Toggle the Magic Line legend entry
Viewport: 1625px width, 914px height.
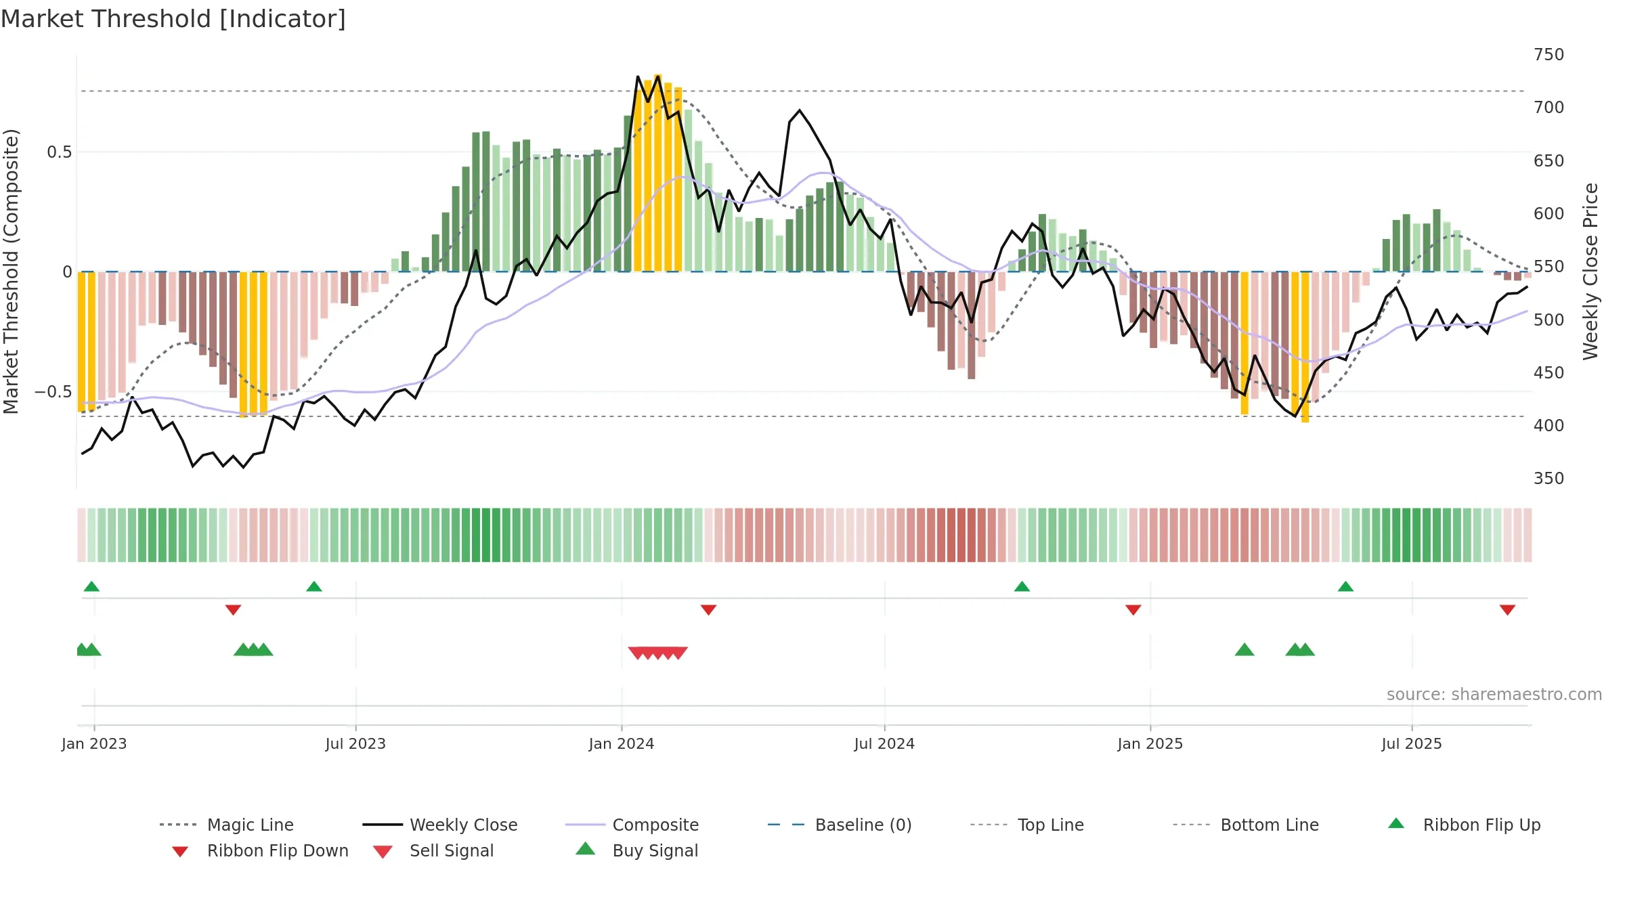tap(227, 825)
